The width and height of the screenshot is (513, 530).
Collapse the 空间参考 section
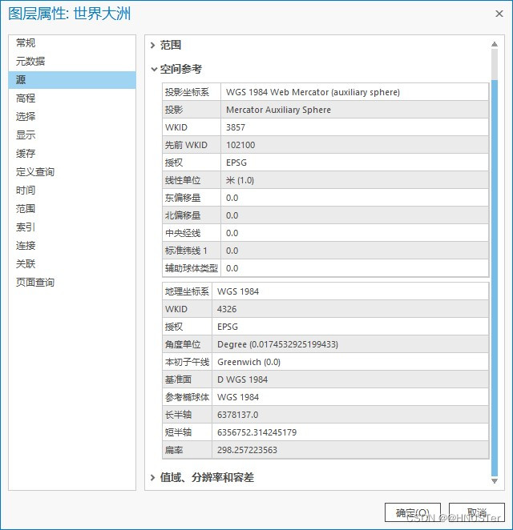(x=154, y=70)
